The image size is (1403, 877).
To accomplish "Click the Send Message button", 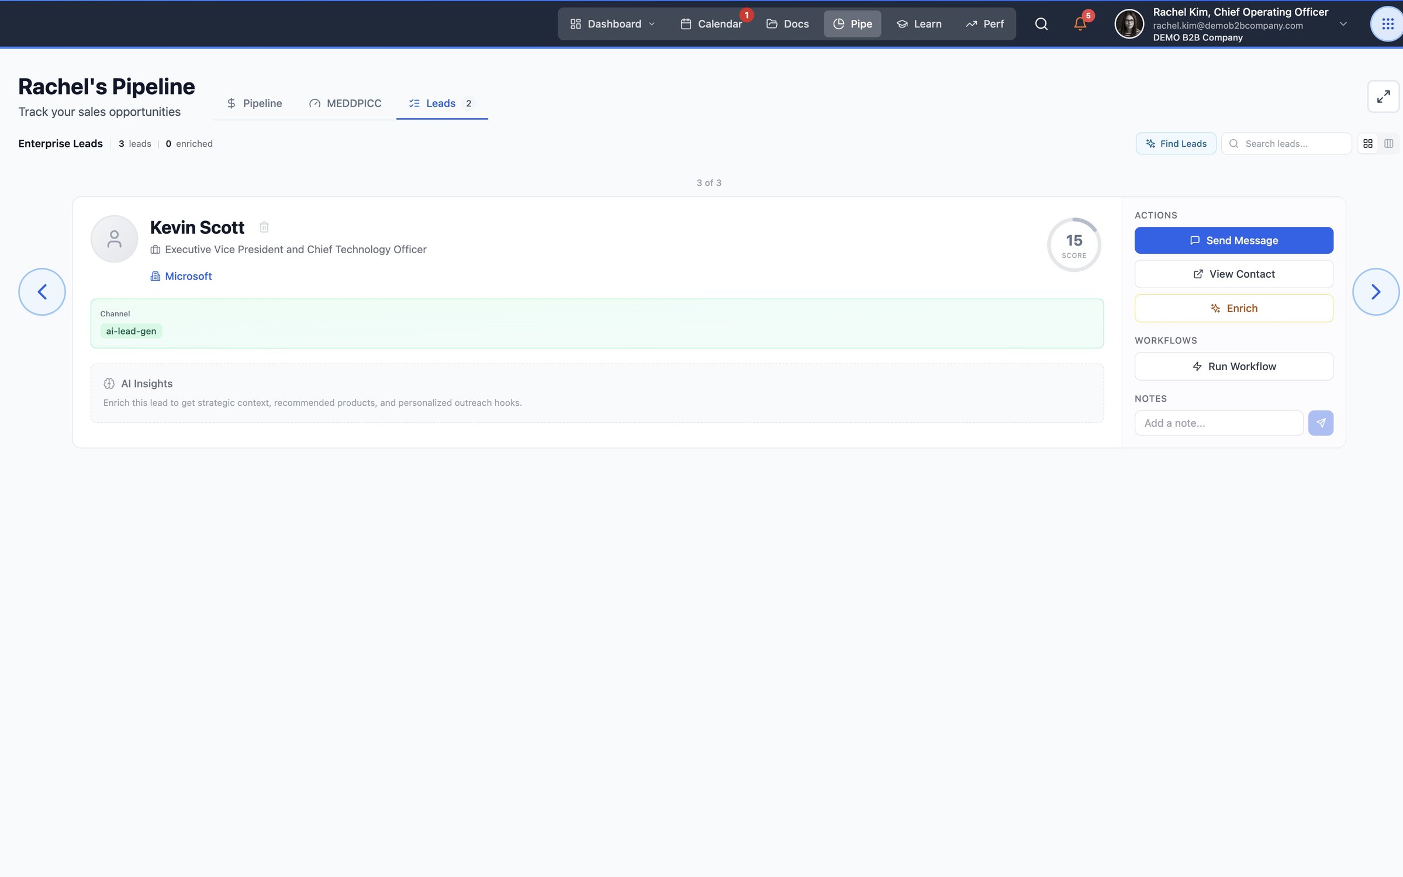I will point(1233,240).
